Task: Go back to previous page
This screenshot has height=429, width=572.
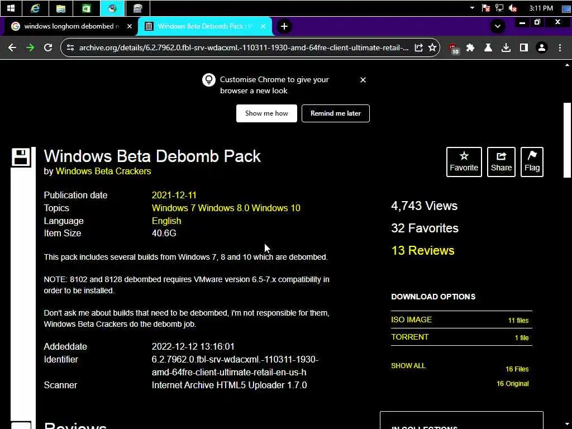Action: 12,48
